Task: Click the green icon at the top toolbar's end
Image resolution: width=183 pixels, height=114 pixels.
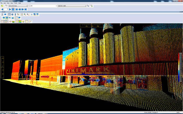Action: (x=92, y=6)
